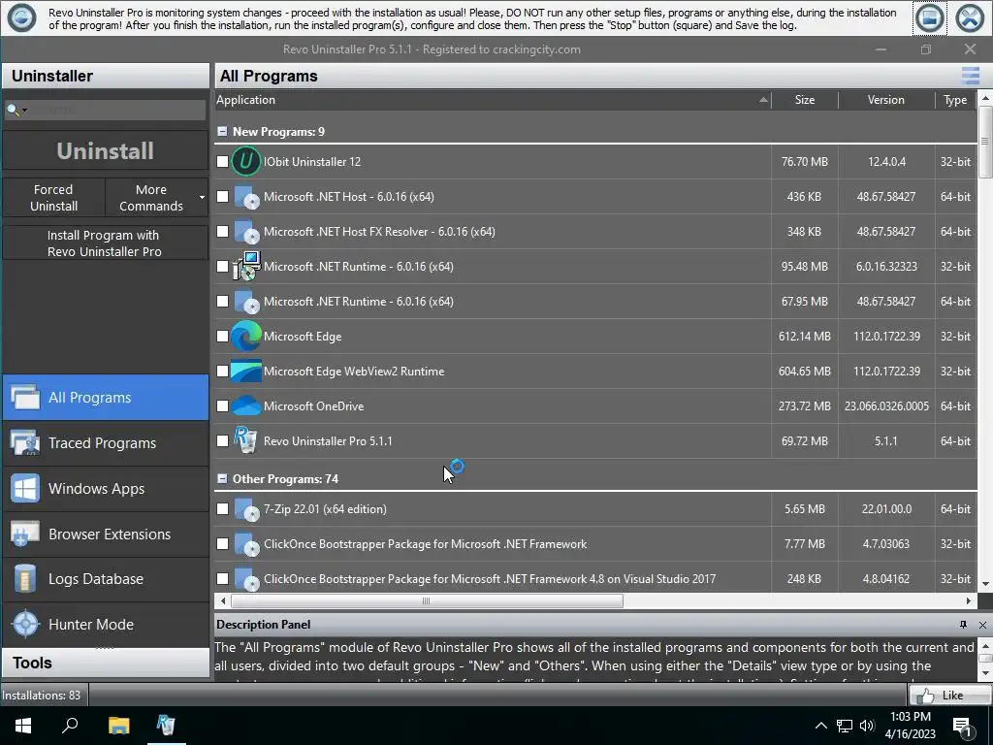Click description panel scroll down arrow
The image size is (993, 745).
pyautogui.click(x=985, y=673)
